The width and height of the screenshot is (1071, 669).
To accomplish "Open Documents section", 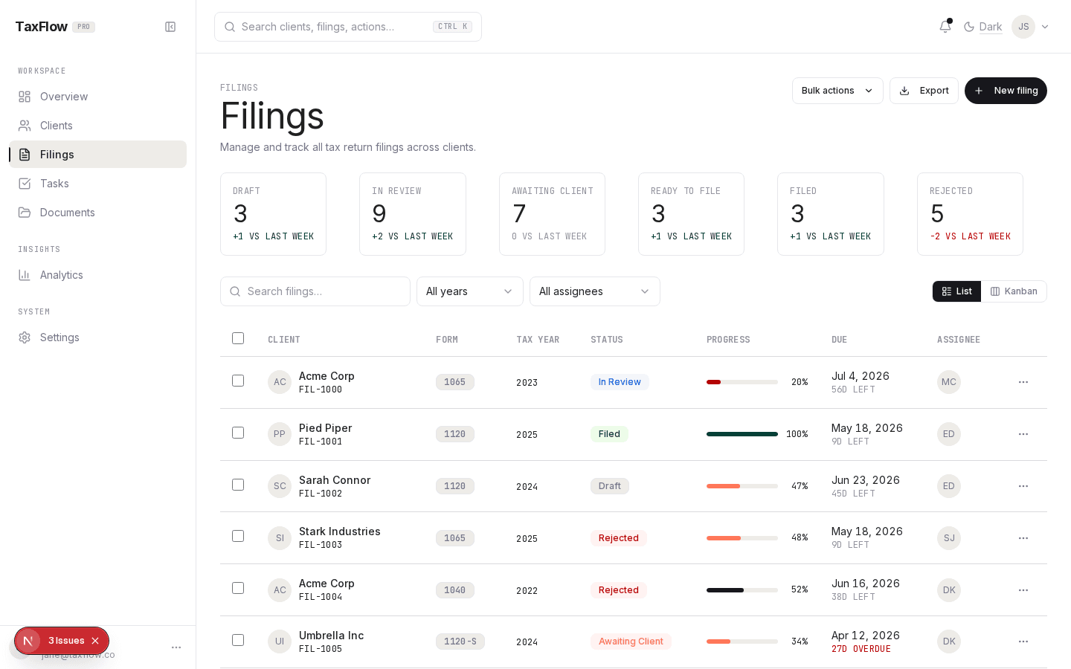I will click(97, 213).
